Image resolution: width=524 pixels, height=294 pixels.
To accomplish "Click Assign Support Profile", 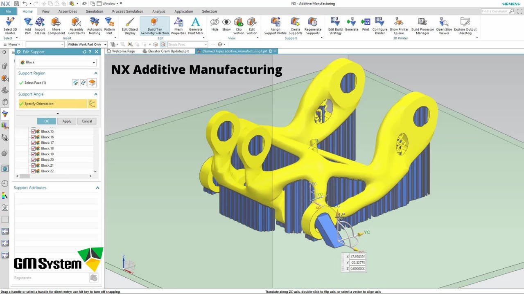I will coord(276,26).
